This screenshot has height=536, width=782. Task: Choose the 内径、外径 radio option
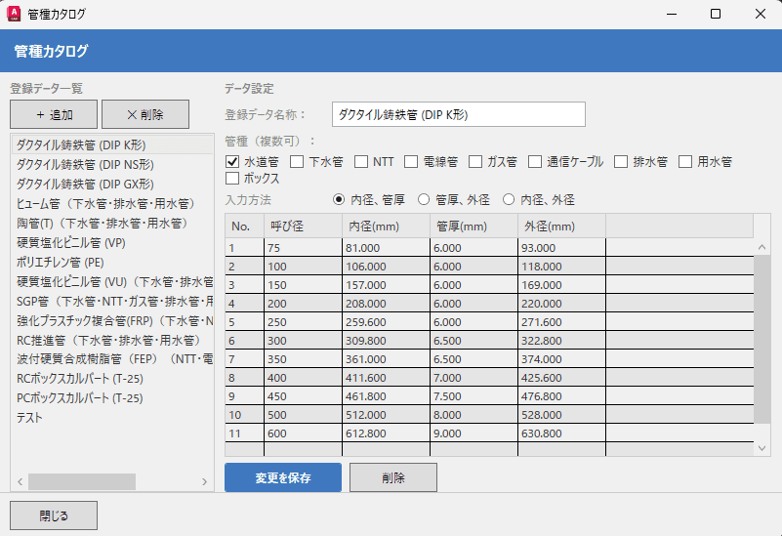click(x=510, y=199)
